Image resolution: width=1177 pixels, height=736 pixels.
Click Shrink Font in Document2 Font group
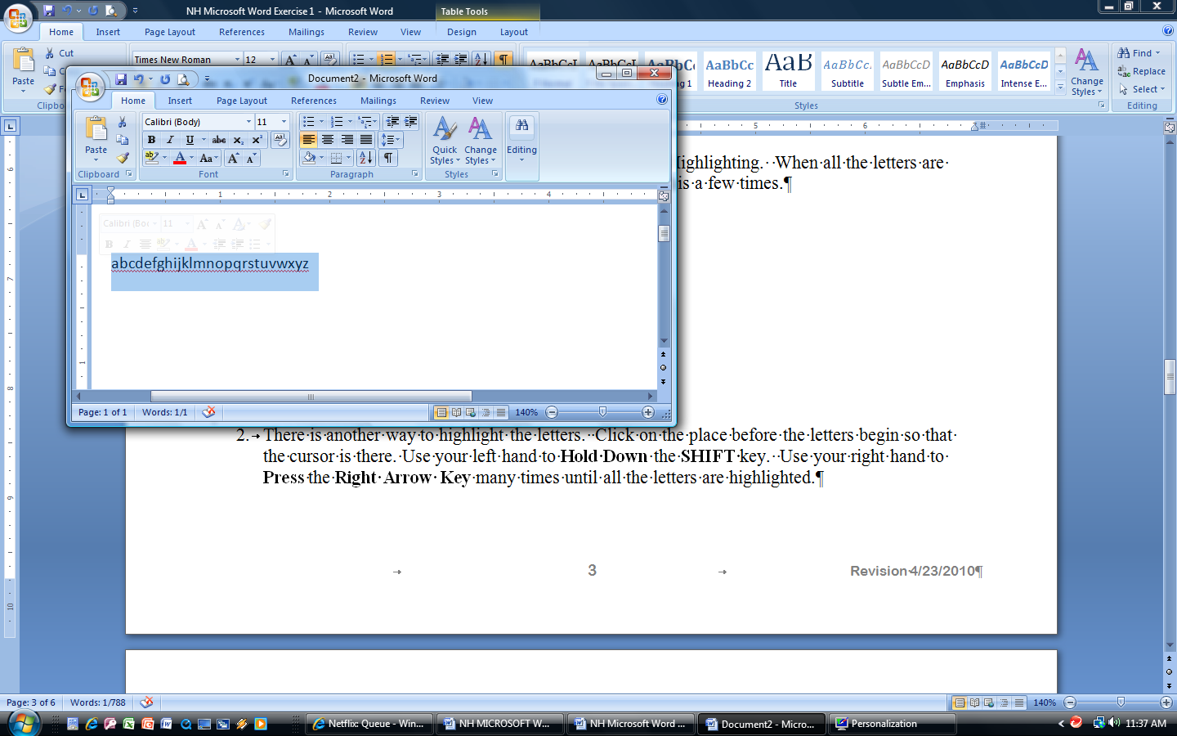(x=251, y=158)
